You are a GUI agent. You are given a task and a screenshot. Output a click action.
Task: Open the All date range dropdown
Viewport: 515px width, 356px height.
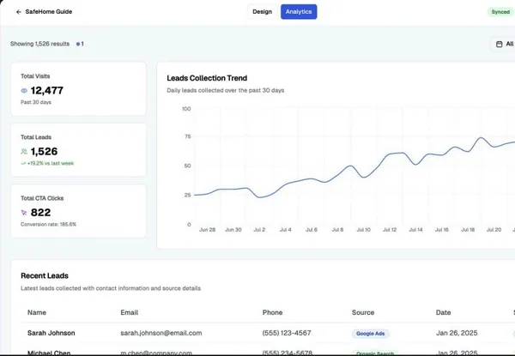coord(503,44)
